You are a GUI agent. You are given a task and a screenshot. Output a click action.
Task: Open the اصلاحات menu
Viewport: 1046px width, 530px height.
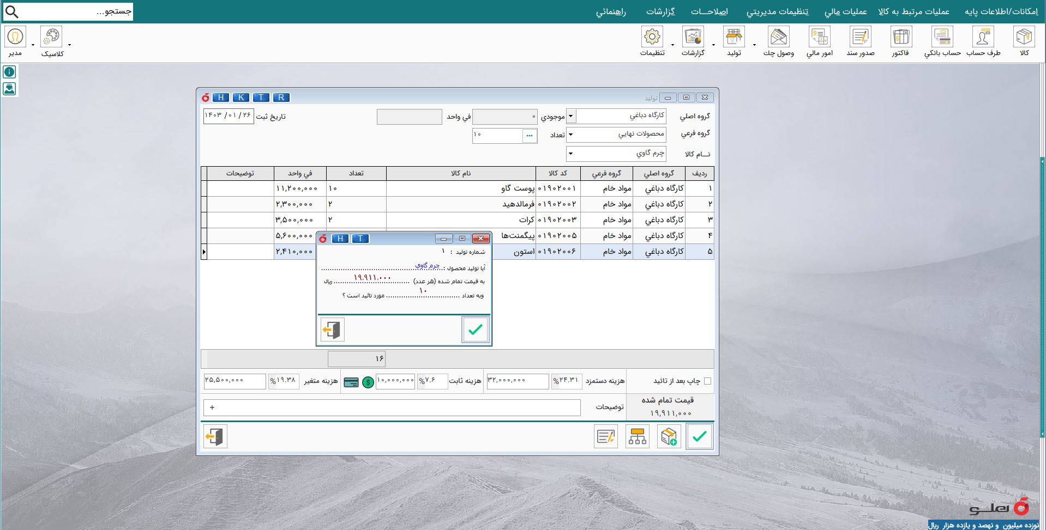(709, 11)
